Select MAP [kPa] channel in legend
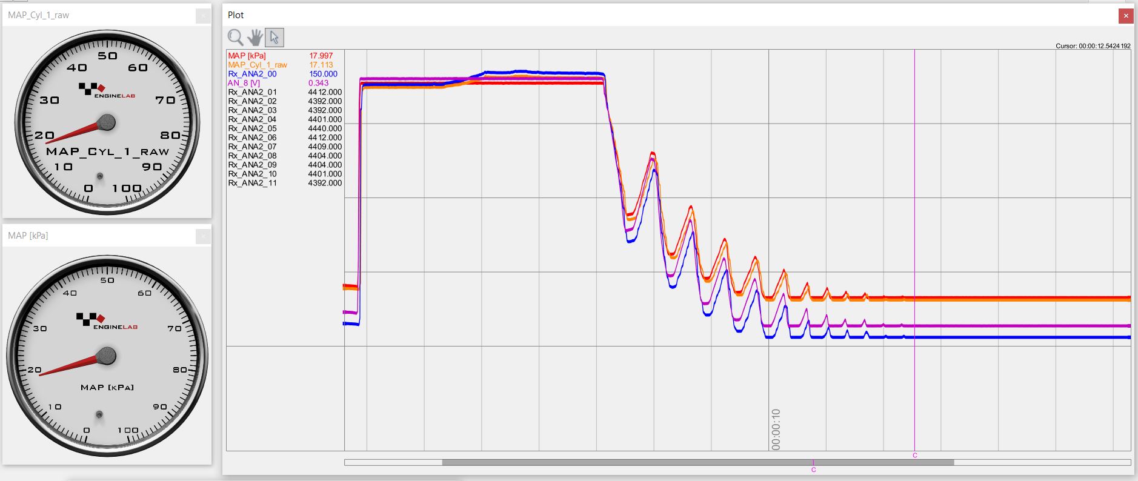This screenshot has height=481, width=1138. click(247, 56)
